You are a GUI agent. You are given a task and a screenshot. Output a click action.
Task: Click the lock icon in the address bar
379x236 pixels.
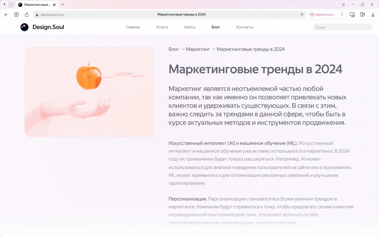[36, 14]
